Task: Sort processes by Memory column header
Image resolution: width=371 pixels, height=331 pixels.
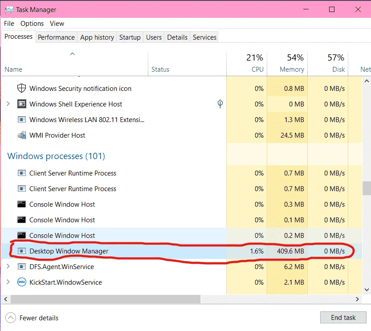Action: click(287, 63)
